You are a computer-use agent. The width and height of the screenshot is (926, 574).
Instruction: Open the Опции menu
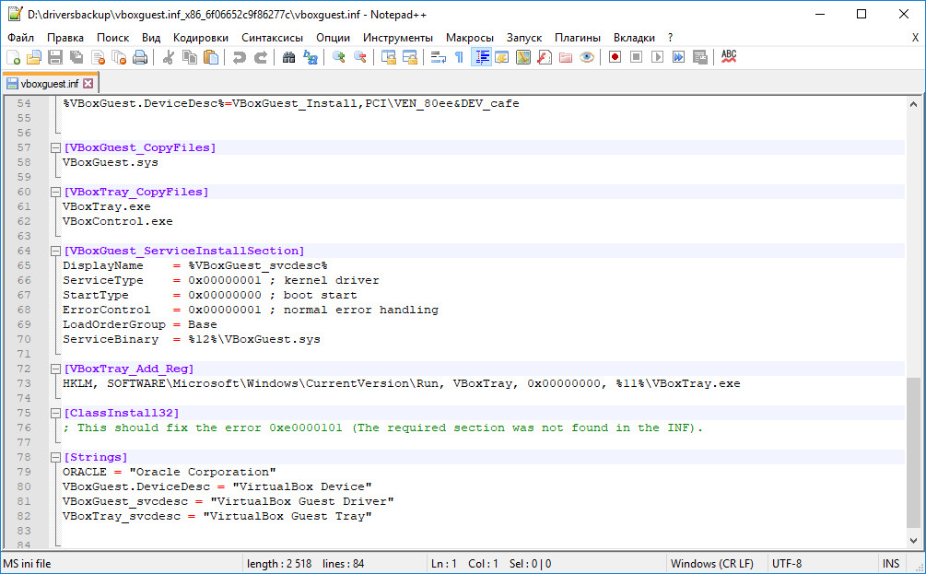pos(333,38)
